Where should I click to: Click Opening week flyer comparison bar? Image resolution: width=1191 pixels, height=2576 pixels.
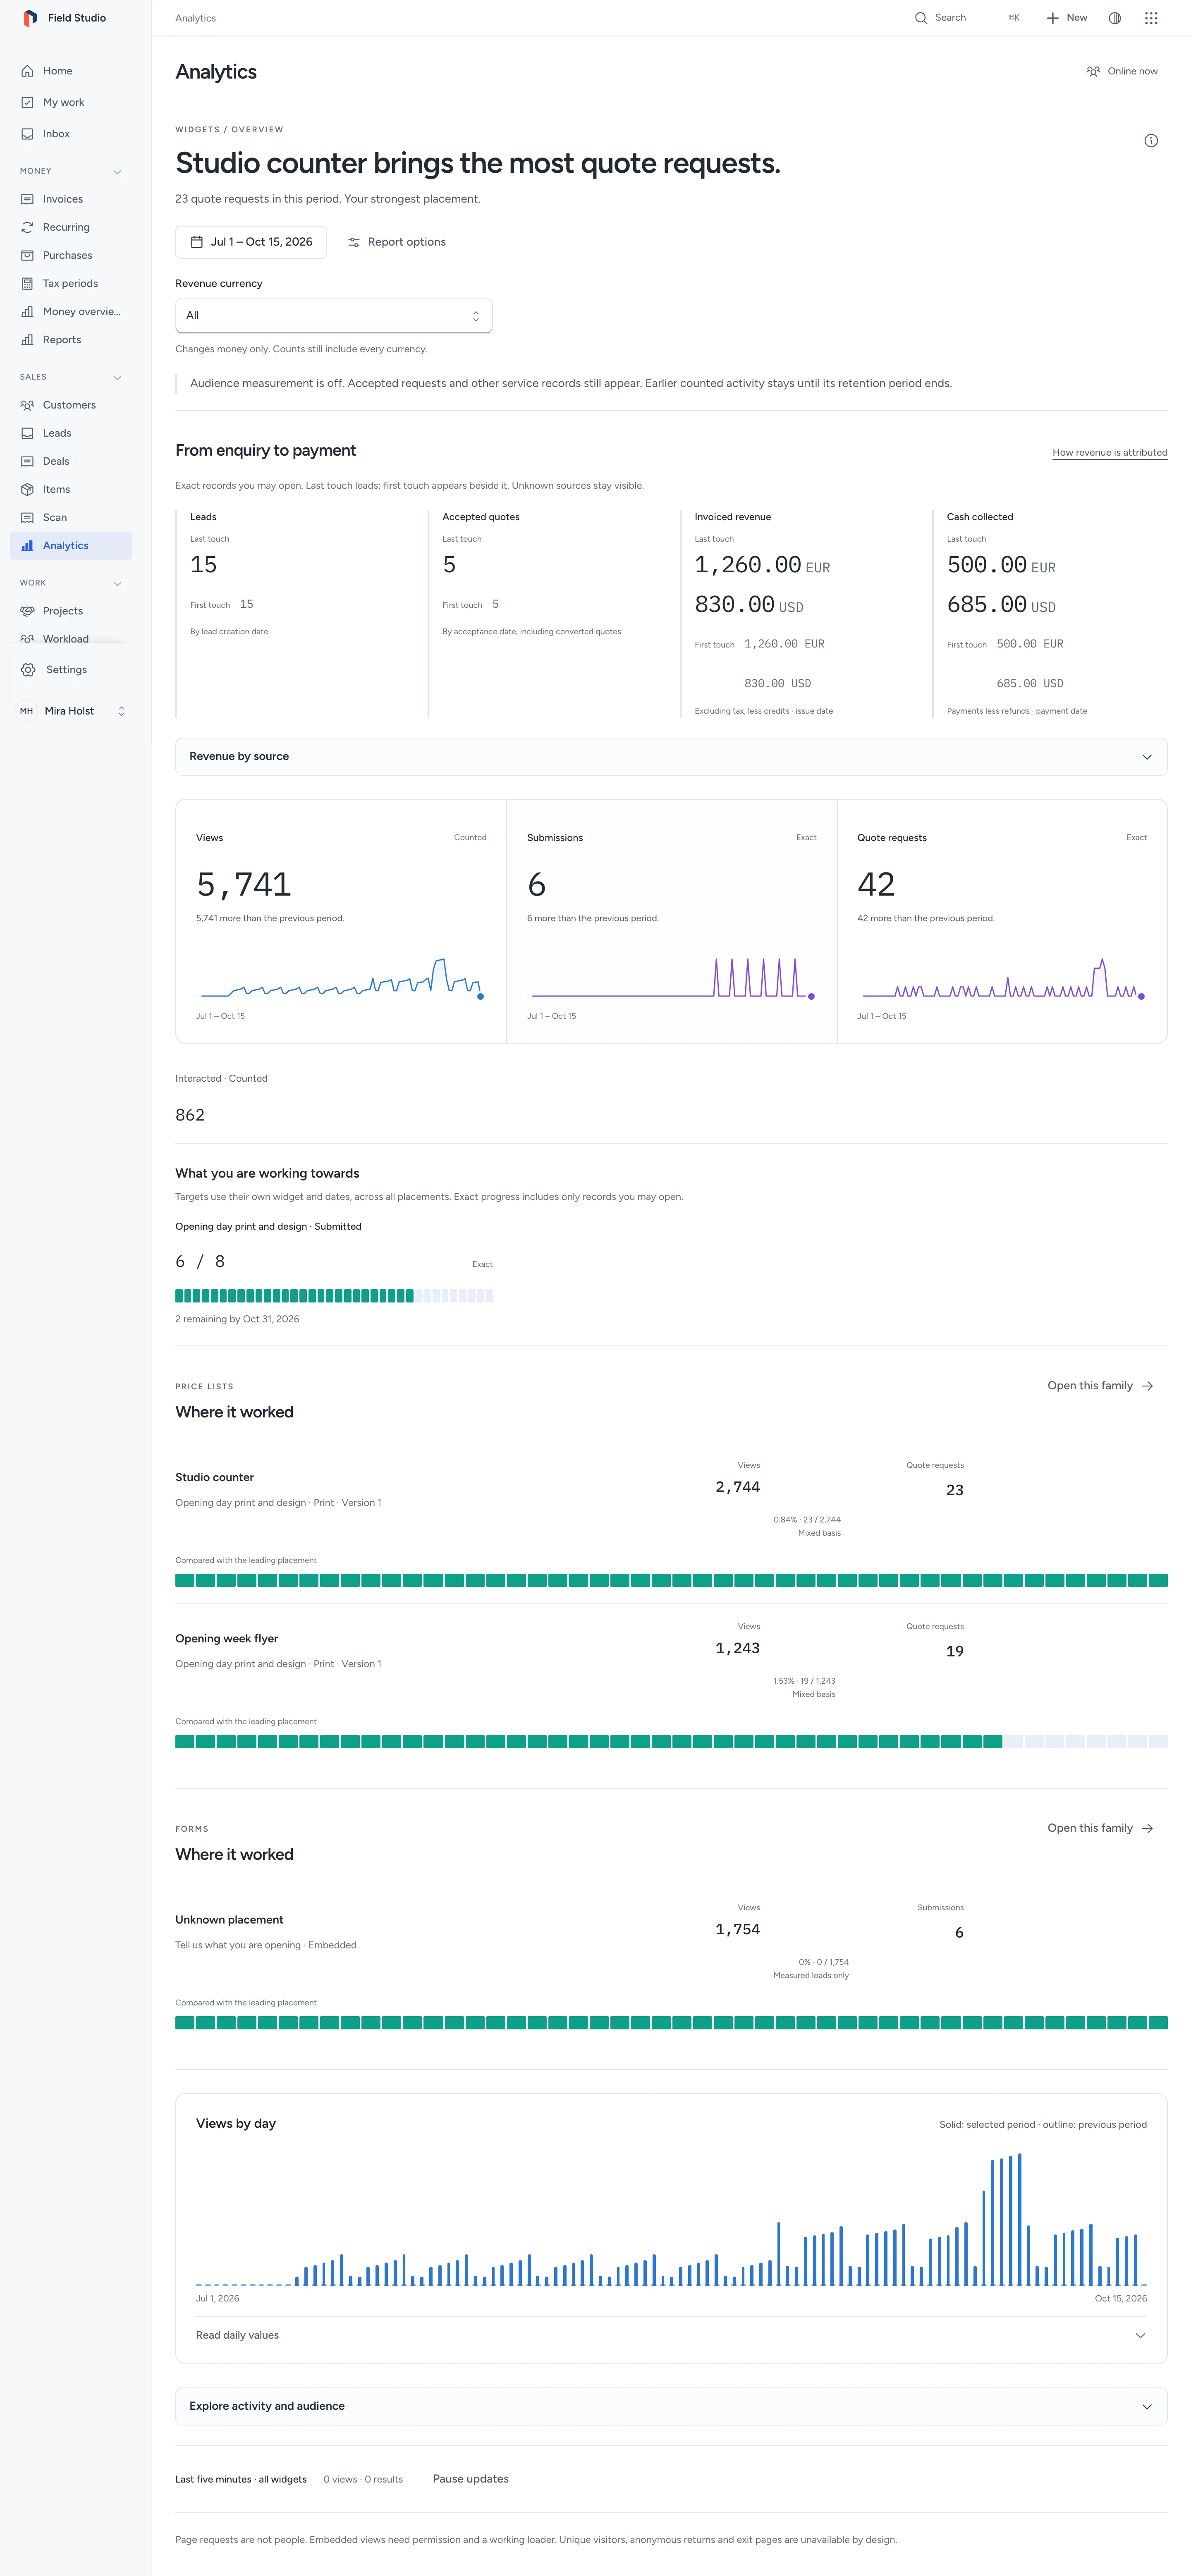click(x=671, y=1742)
